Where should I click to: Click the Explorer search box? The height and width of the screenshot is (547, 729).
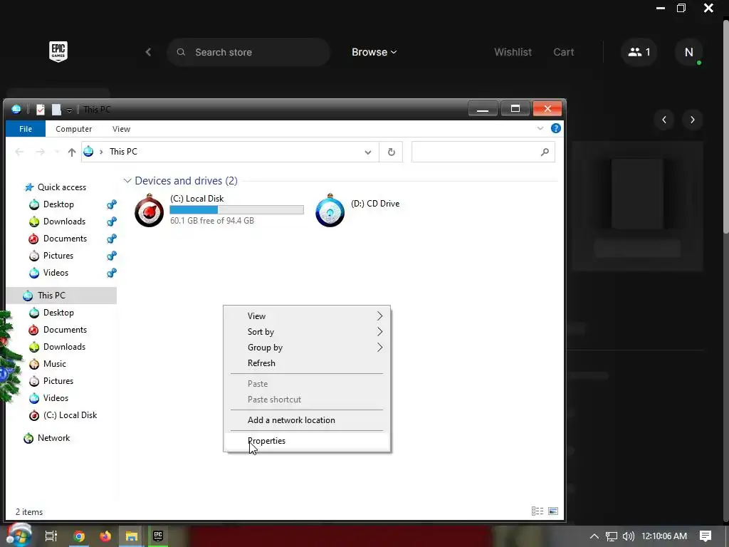pyautogui.click(x=483, y=152)
